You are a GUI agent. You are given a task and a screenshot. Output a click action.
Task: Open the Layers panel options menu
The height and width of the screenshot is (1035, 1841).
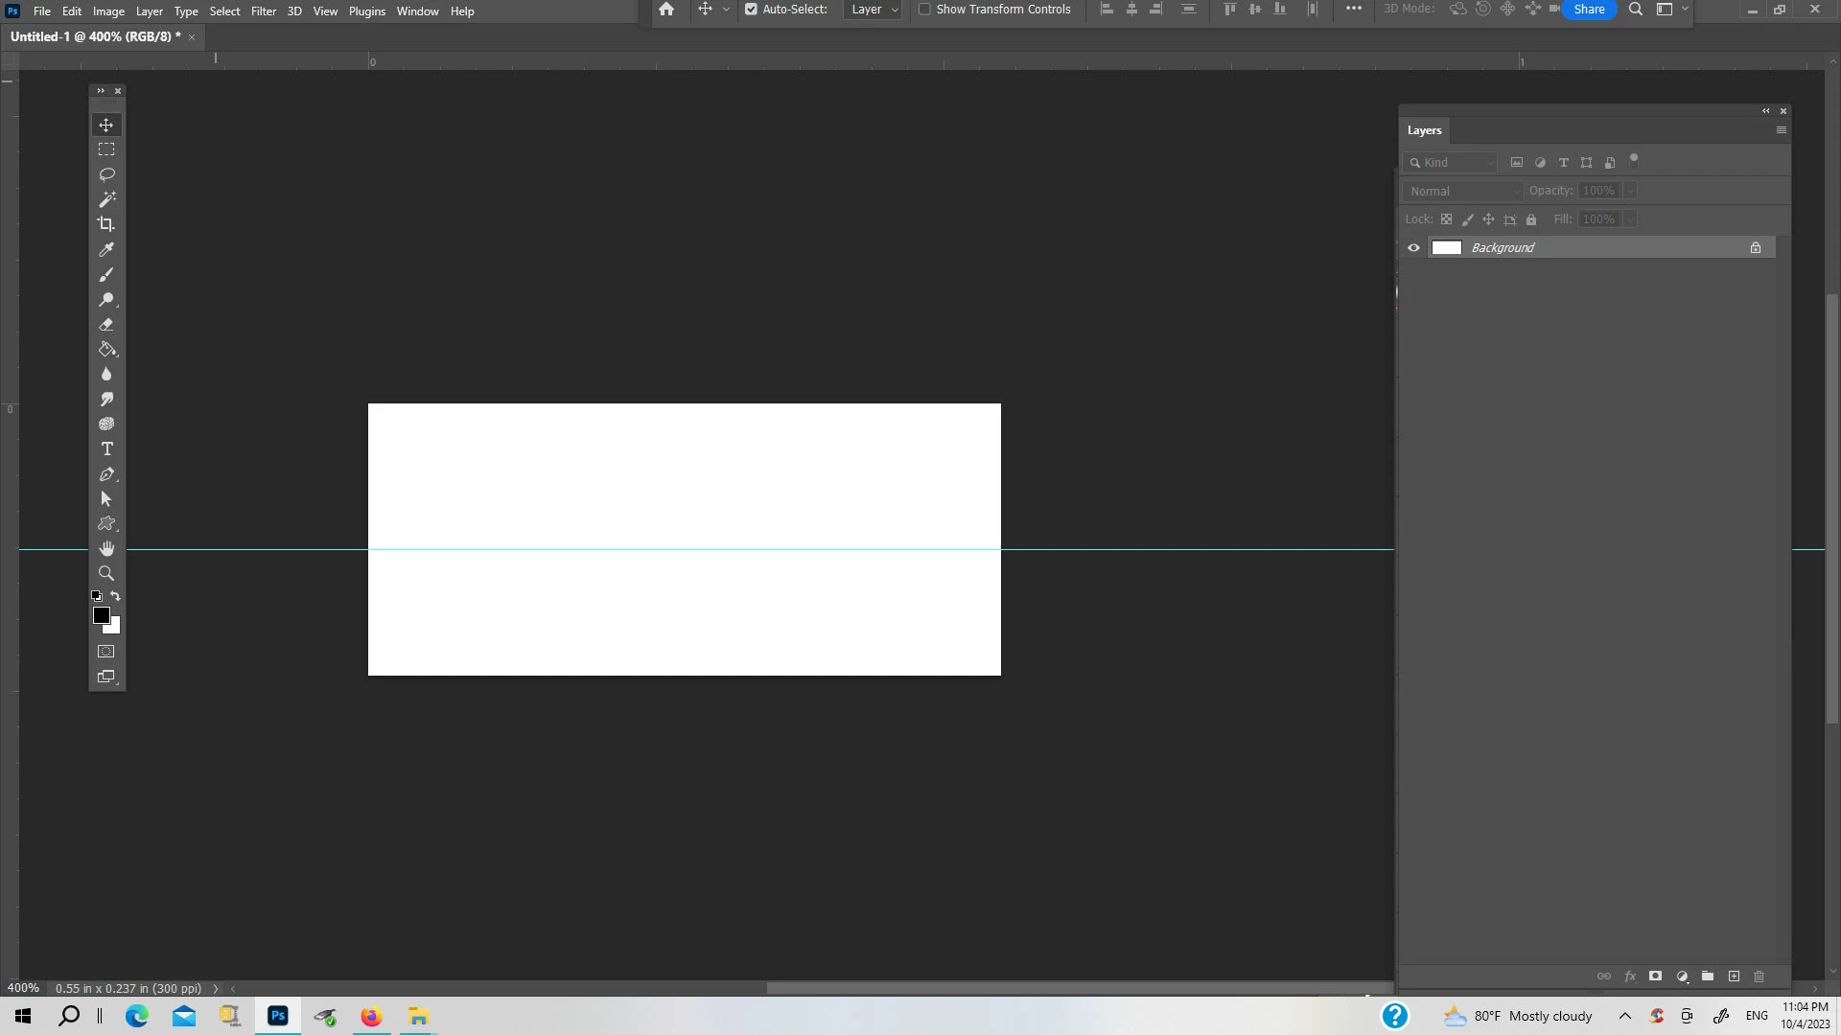1781,130
